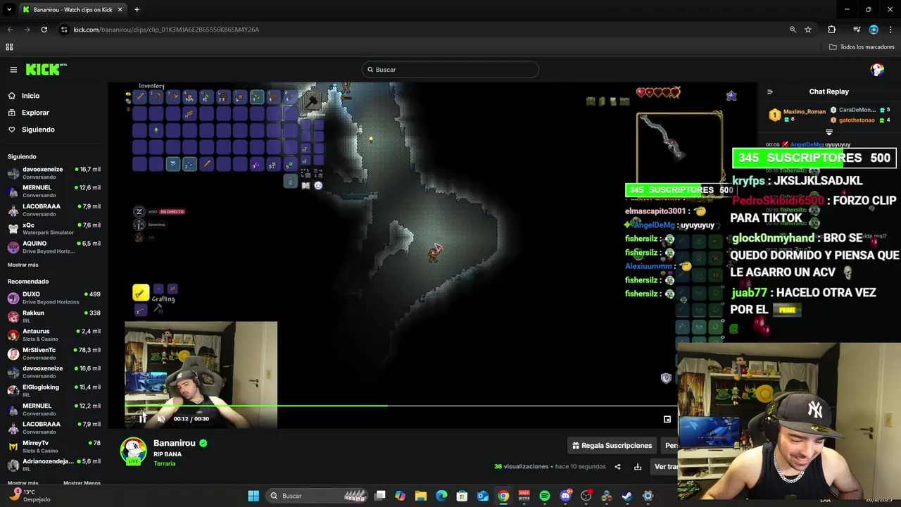Open xQc channel from following list
This screenshot has width=901, height=507.
pos(54,229)
